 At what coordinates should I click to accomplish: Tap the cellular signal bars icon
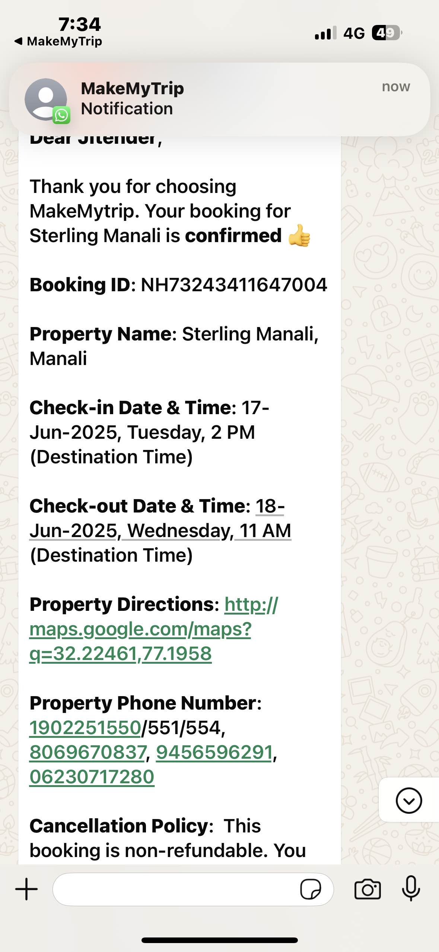[325, 33]
